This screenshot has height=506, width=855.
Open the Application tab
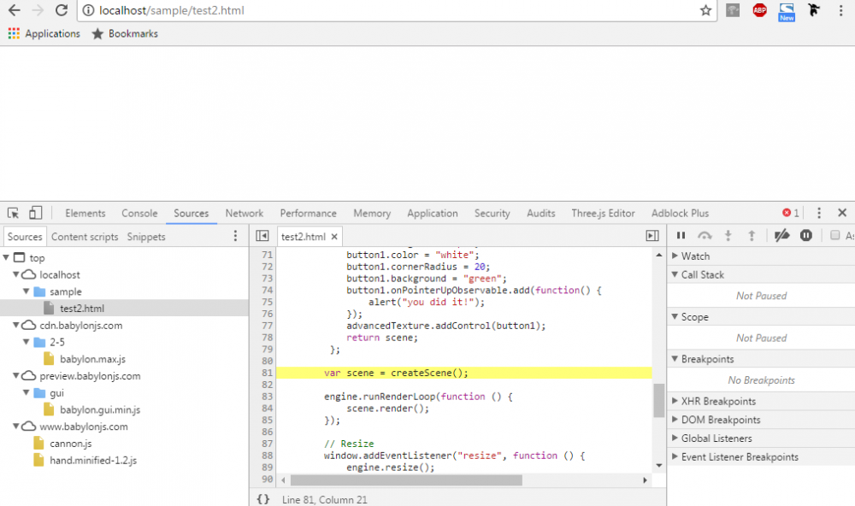point(433,213)
